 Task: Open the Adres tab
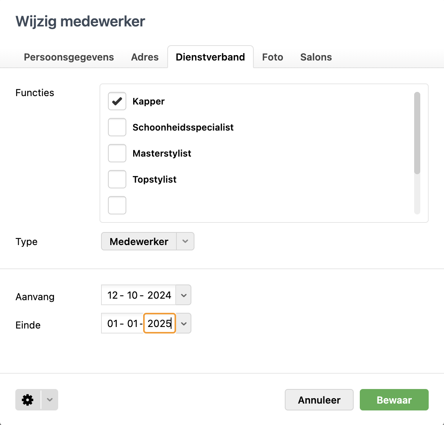[145, 57]
